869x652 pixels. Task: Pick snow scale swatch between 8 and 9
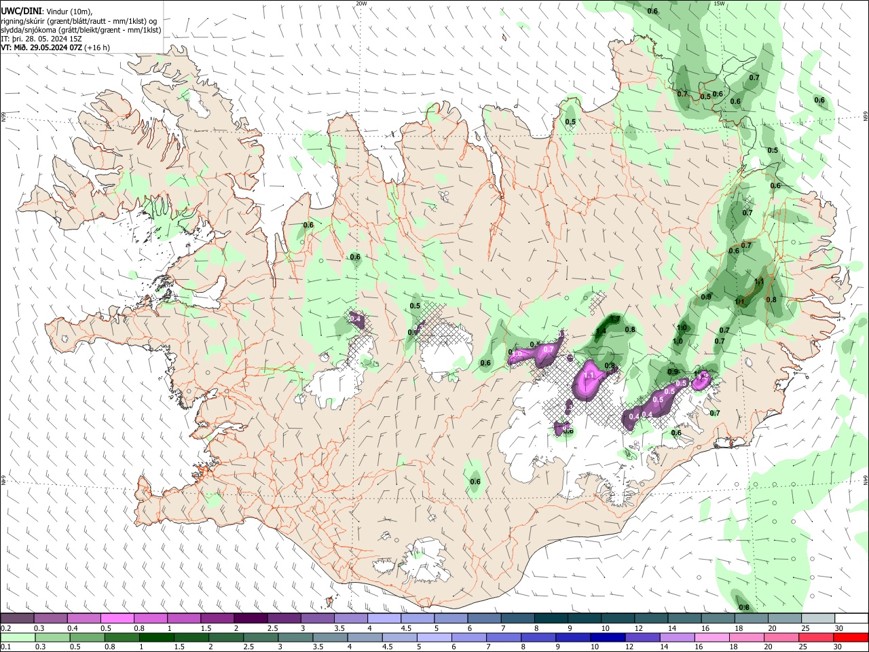tap(551, 618)
